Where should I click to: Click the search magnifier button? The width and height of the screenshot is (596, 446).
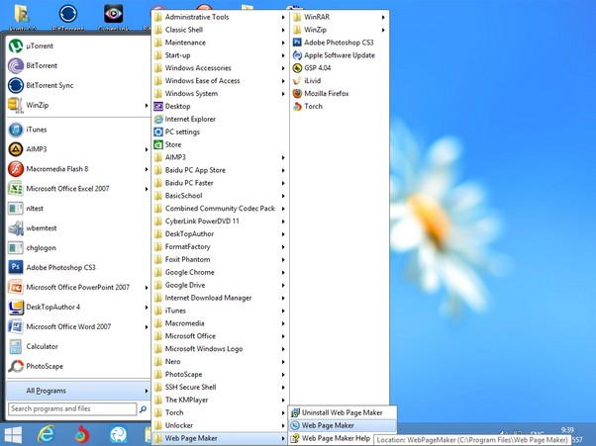[143, 409]
